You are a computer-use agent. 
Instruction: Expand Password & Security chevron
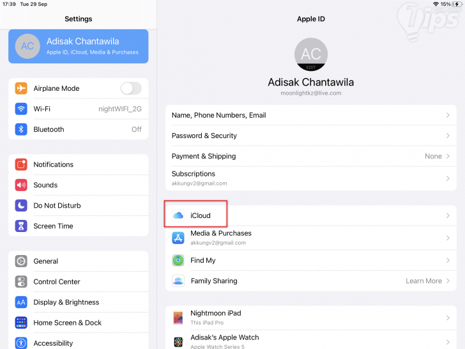448,136
